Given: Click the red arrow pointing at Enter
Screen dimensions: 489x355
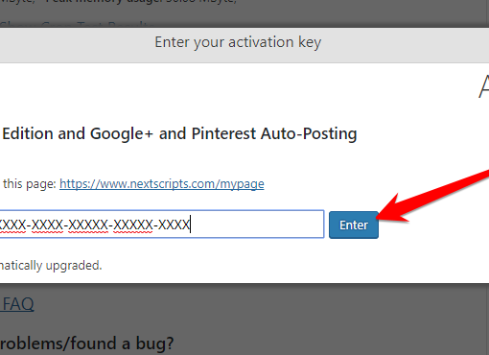Looking at the screenshot, I should tap(434, 197).
